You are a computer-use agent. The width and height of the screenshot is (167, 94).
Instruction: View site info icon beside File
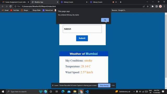(15, 6)
